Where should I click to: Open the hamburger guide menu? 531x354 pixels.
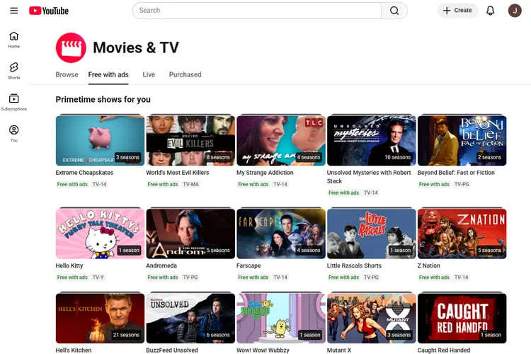[x=14, y=11]
